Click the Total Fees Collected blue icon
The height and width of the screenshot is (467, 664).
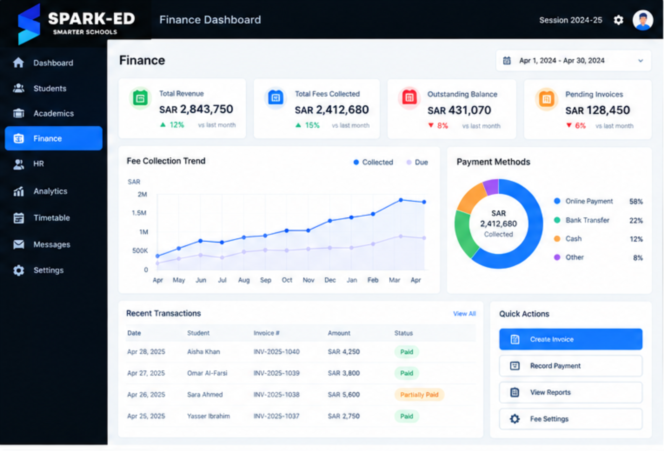(275, 98)
